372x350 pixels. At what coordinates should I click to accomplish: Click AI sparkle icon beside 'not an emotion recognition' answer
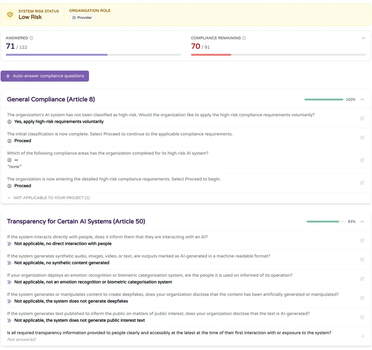pyautogui.click(x=9, y=282)
